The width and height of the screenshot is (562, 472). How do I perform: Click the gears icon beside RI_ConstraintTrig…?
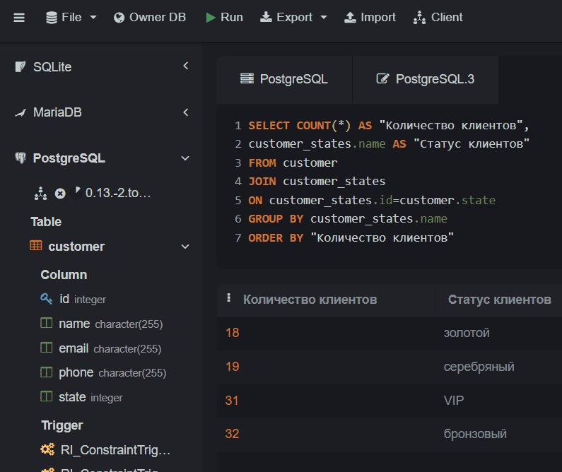[x=47, y=449]
